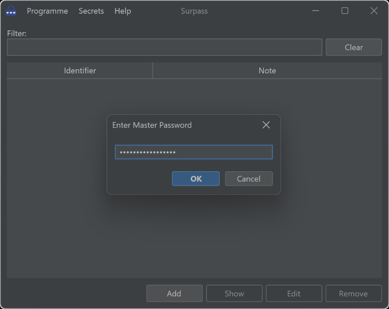The image size is (389, 309).
Task: Click into the master password field
Action: 194,152
